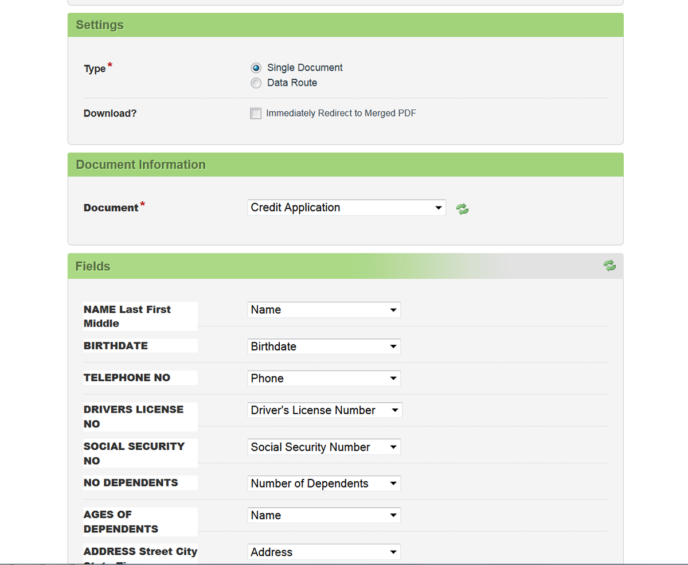Click the NAME Last First Middle label
The width and height of the screenshot is (688, 565).
coord(127,316)
